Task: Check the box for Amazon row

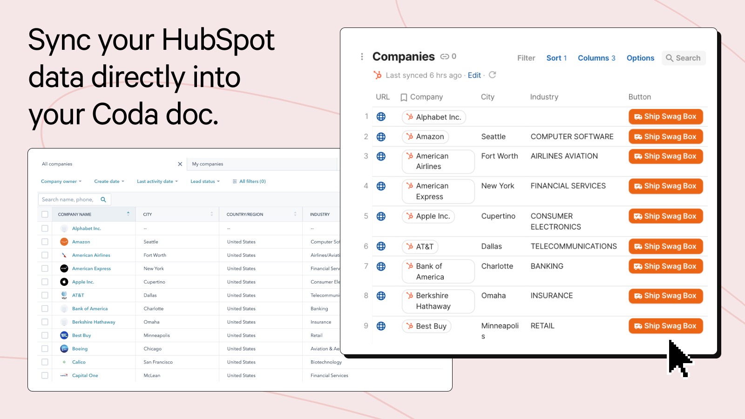Action: click(x=45, y=242)
